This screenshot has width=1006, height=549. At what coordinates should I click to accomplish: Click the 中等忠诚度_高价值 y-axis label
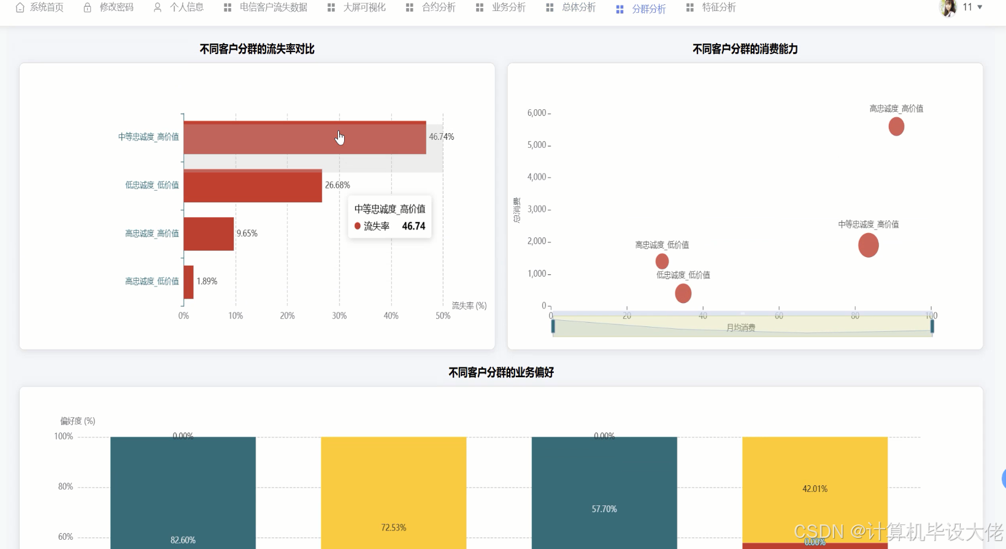point(148,137)
